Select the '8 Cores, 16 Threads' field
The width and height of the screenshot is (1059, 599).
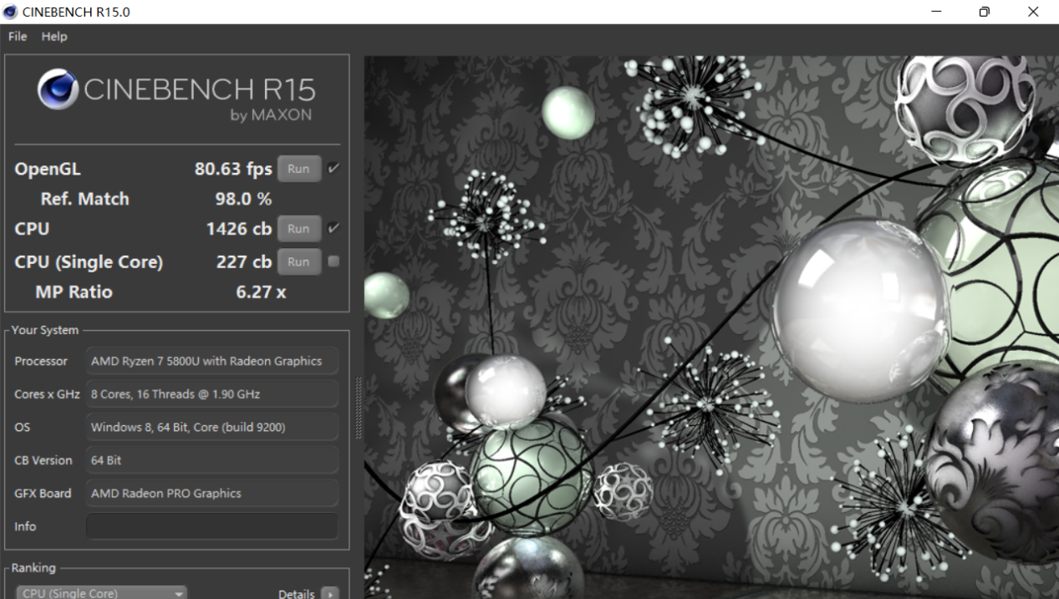212,394
